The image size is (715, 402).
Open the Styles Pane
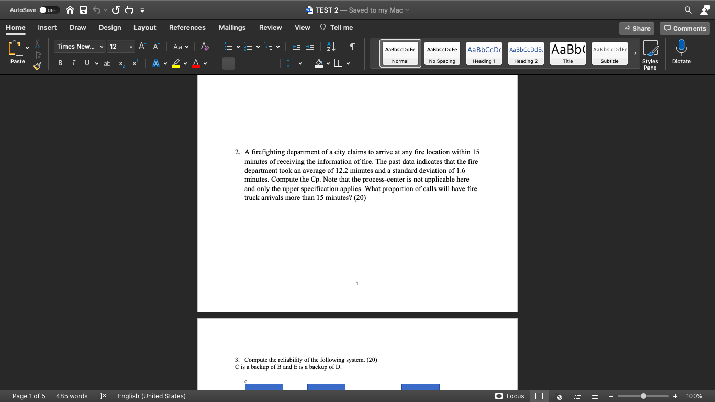pos(651,52)
